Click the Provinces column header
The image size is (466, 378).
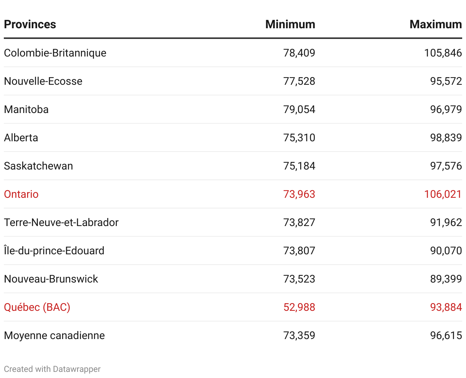point(30,24)
